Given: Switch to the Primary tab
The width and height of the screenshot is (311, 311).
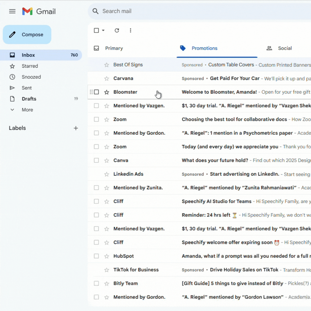Looking at the screenshot, I should coord(114,48).
